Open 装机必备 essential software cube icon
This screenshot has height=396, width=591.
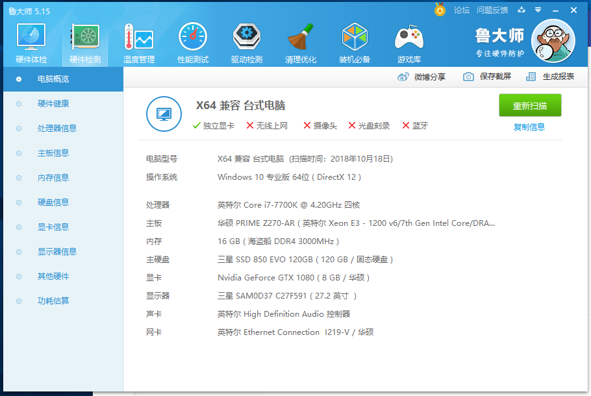tap(355, 43)
